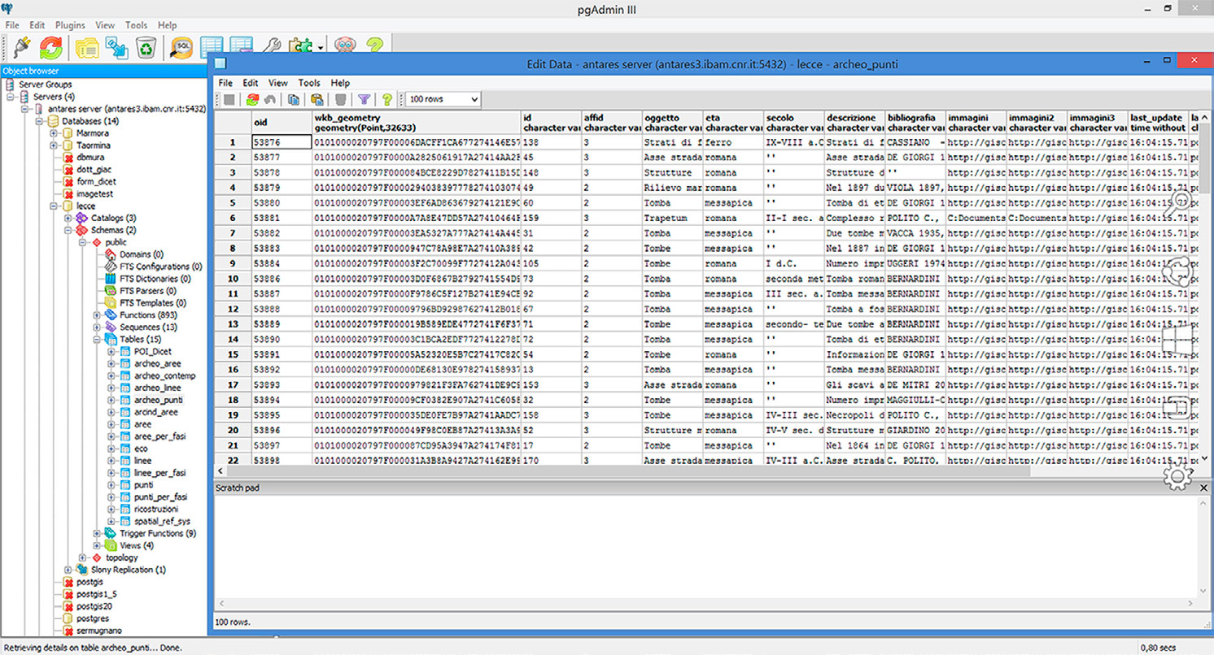
Task: Expand the Marmora database node
Action: pos(54,133)
